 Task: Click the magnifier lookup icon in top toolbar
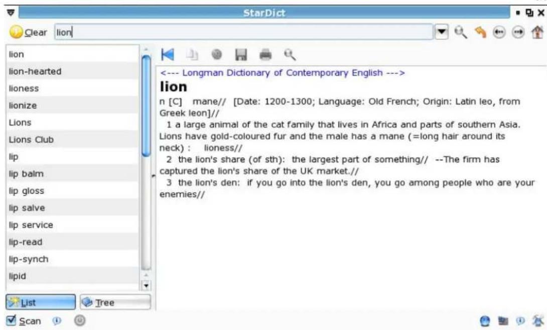coord(461,32)
